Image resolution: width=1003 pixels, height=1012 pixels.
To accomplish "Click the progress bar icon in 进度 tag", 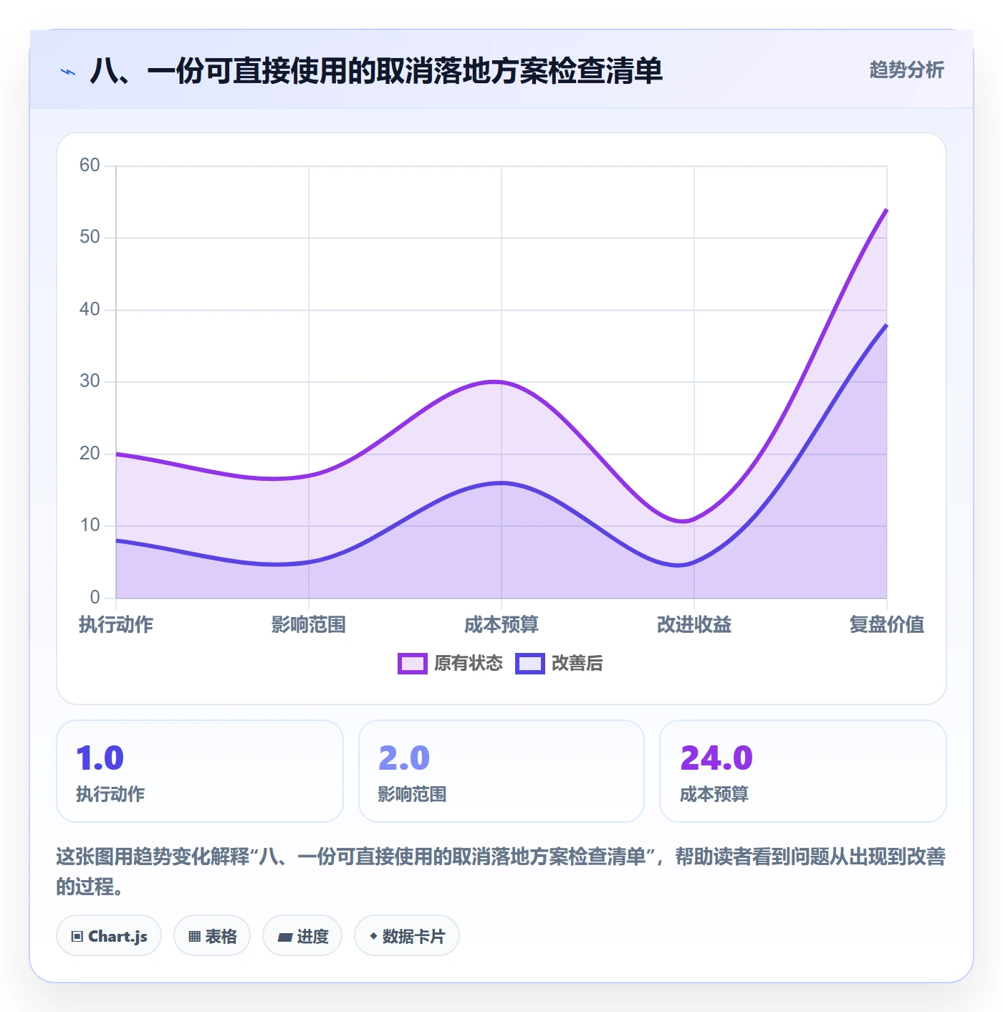I will [x=284, y=937].
